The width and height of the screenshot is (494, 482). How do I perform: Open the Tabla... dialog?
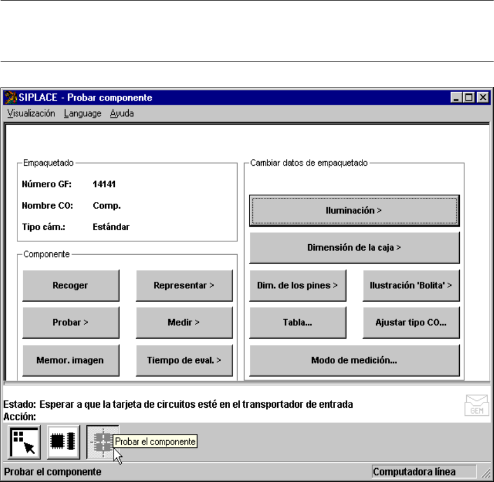click(297, 322)
